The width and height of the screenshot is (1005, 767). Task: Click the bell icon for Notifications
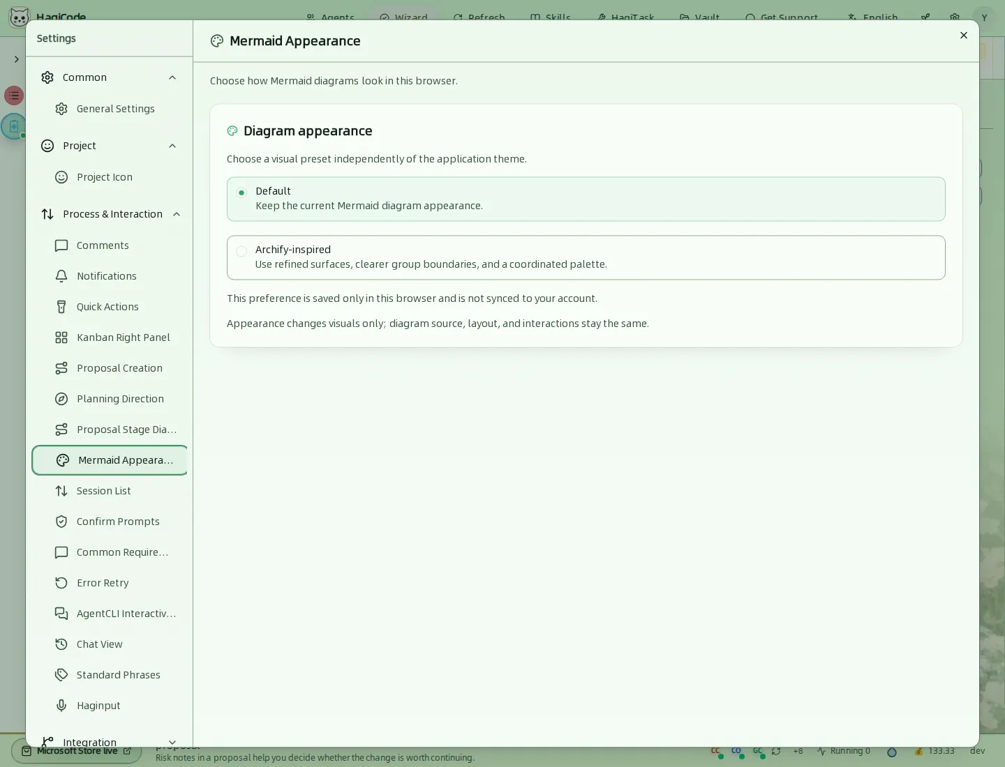61,276
